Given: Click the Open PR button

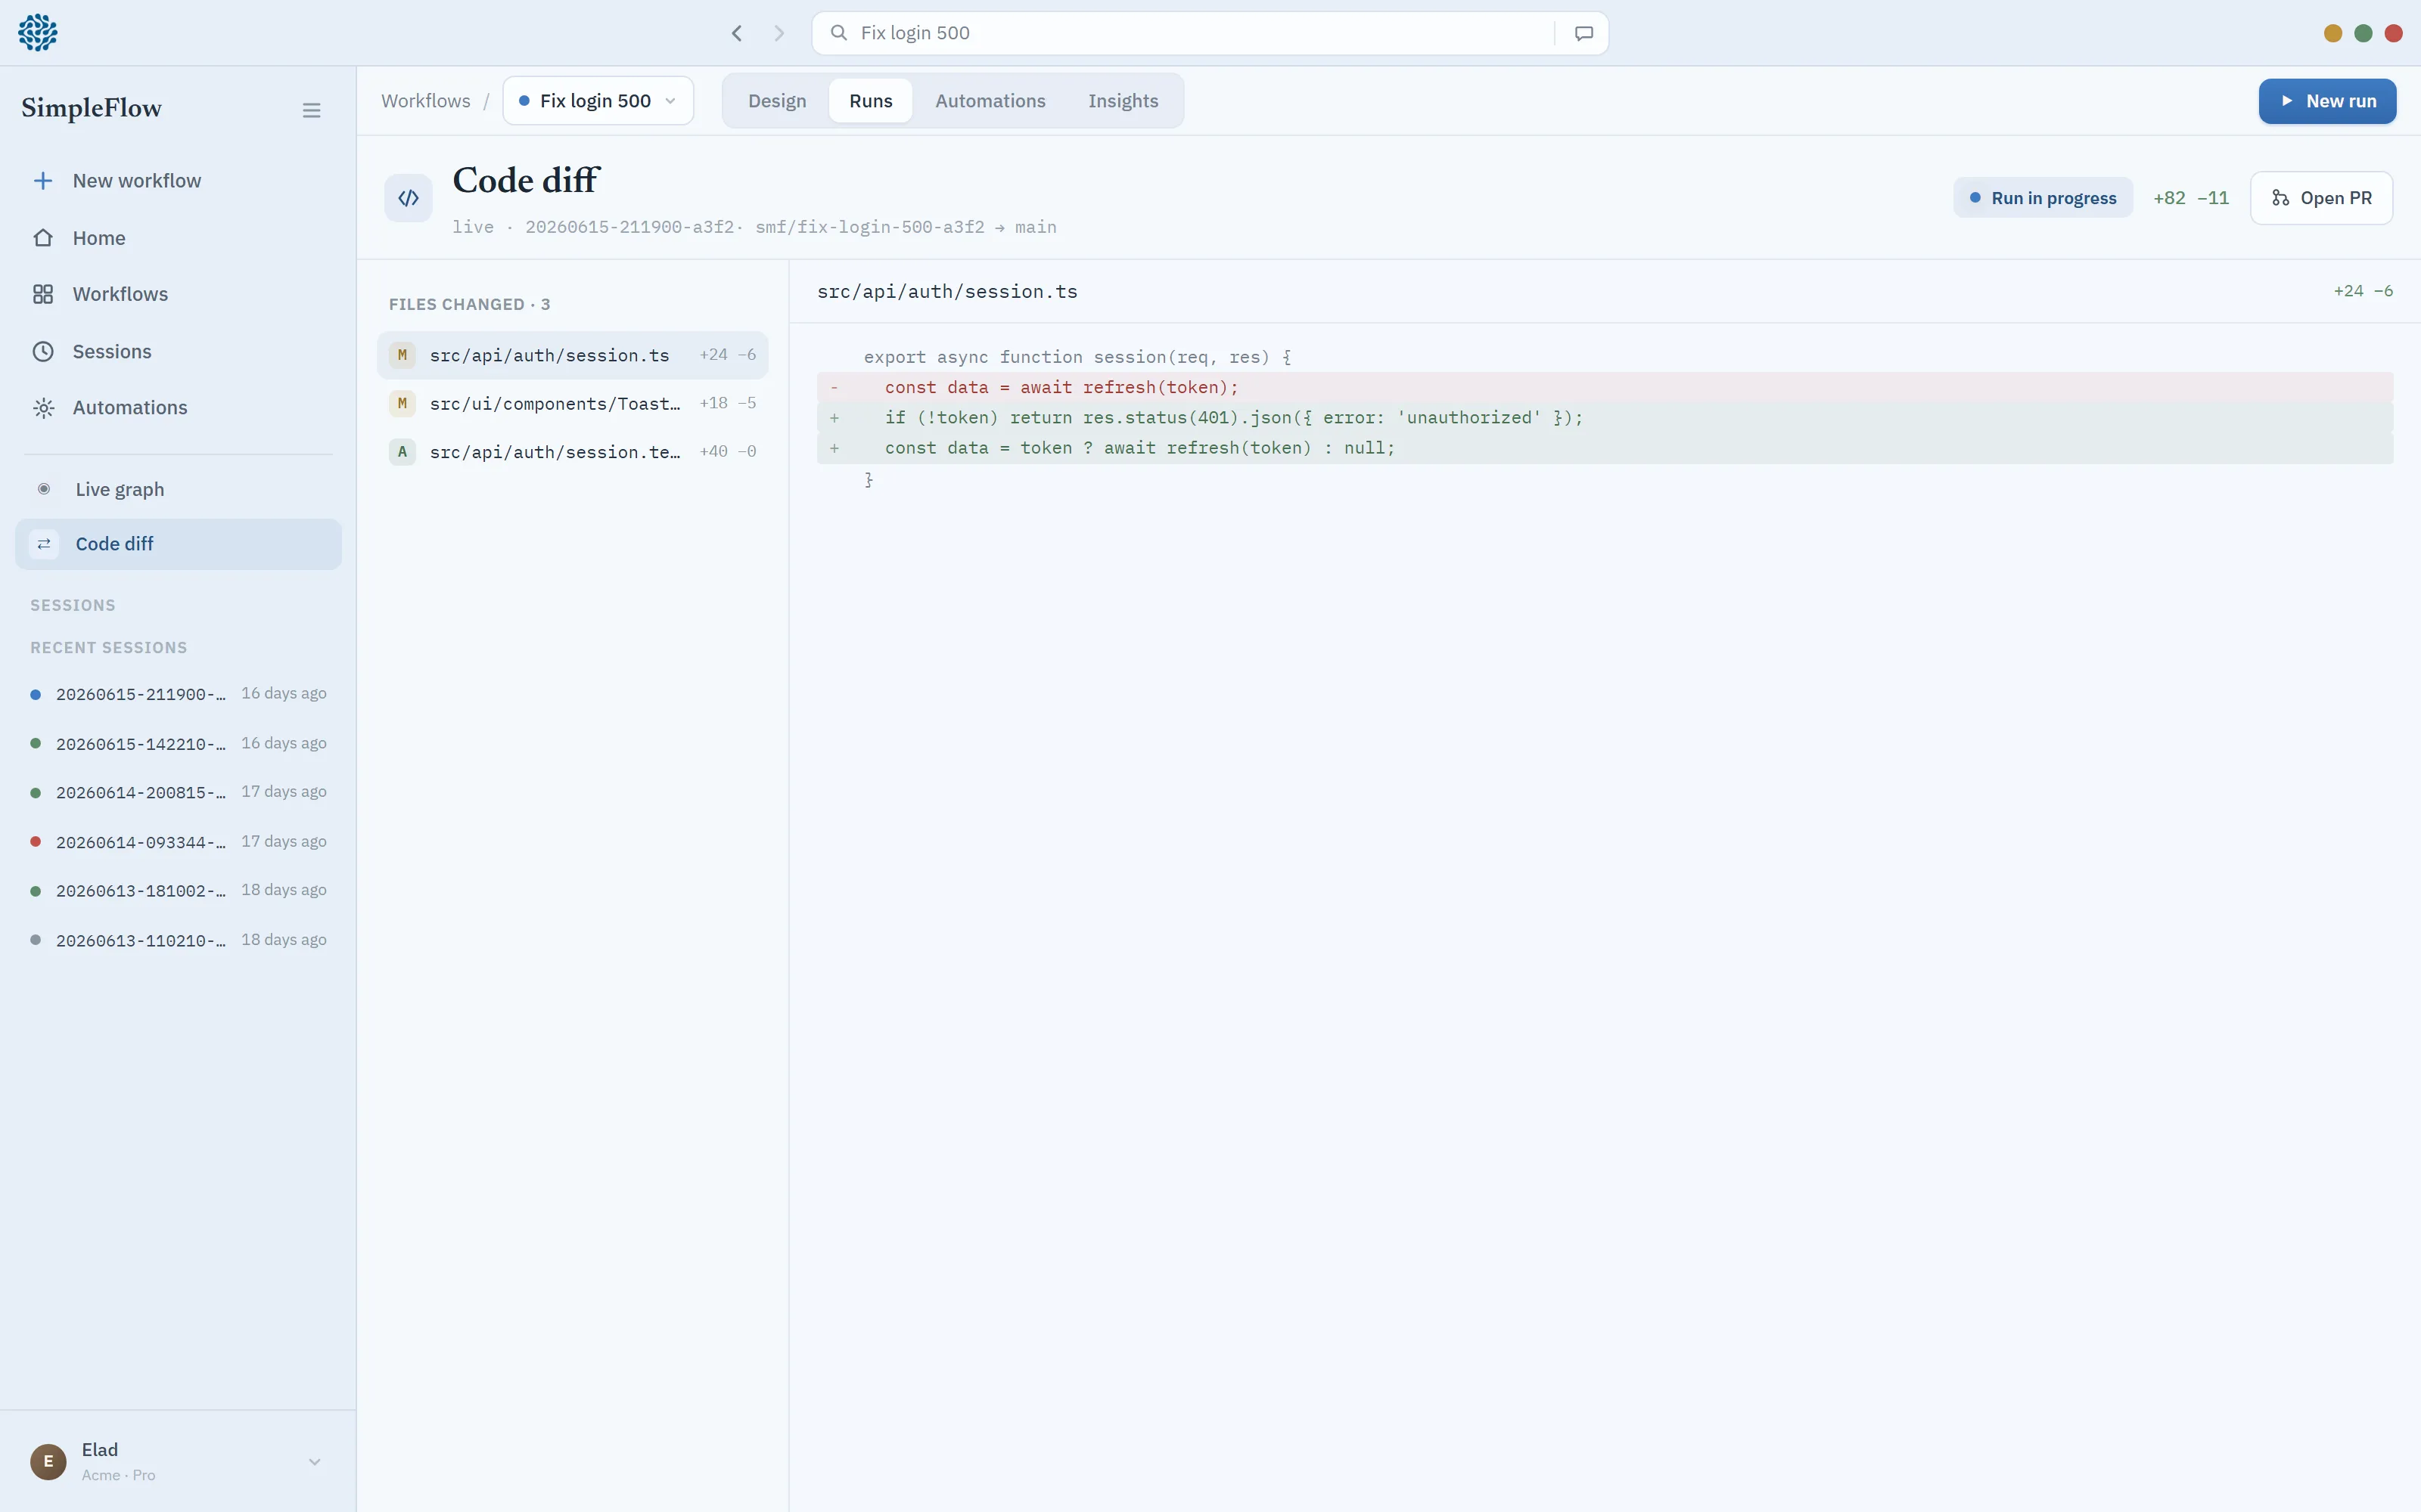Looking at the screenshot, I should 2321,198.
